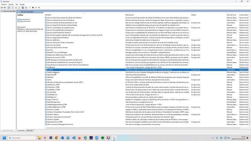Click the Help book icon in the toolbar
The height and width of the screenshot is (141, 251).
[23, 8]
